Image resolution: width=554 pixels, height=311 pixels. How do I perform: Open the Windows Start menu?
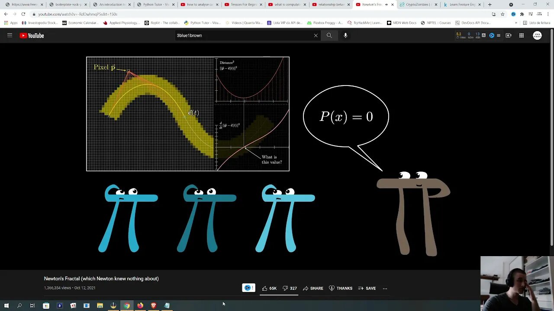[6, 305]
